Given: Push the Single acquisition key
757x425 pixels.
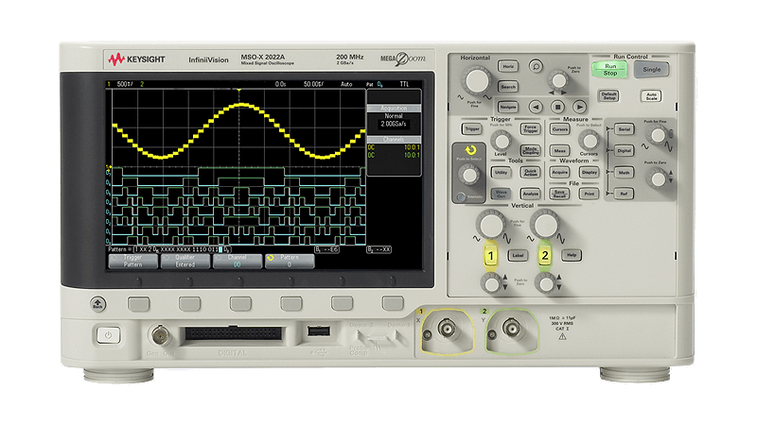Looking at the screenshot, I should tap(651, 69).
